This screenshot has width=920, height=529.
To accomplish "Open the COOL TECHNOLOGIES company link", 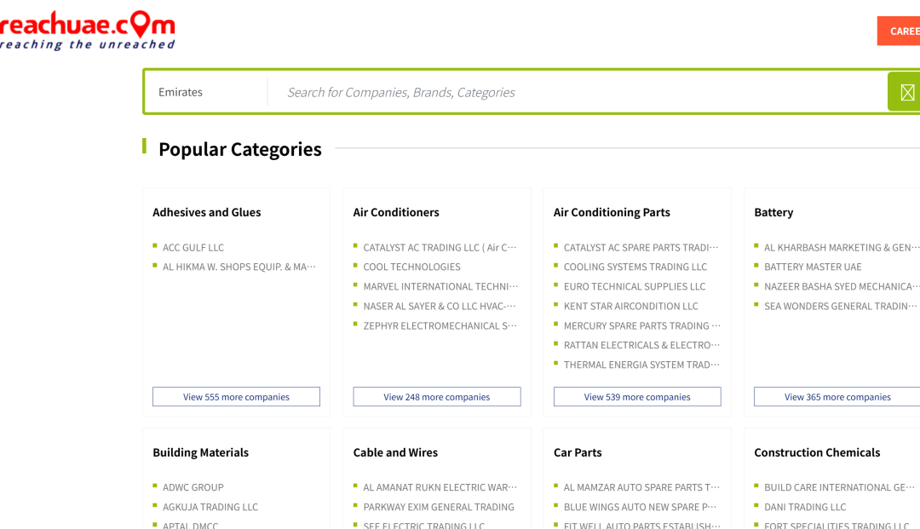I will (411, 267).
